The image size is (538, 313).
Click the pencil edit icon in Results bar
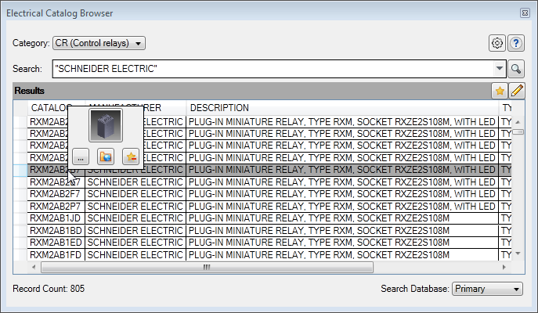coord(517,91)
